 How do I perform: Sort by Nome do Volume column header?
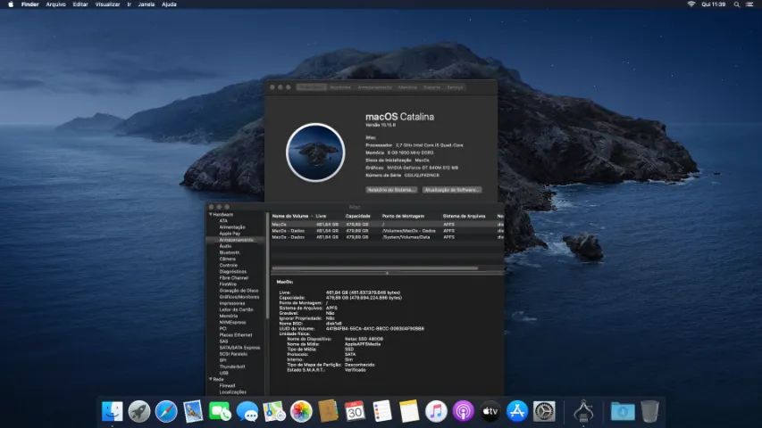tap(290, 216)
